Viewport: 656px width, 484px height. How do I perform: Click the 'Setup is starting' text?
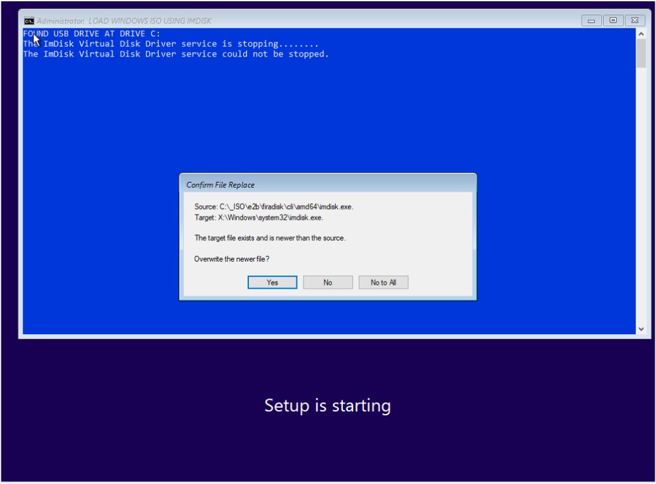pos(327,406)
